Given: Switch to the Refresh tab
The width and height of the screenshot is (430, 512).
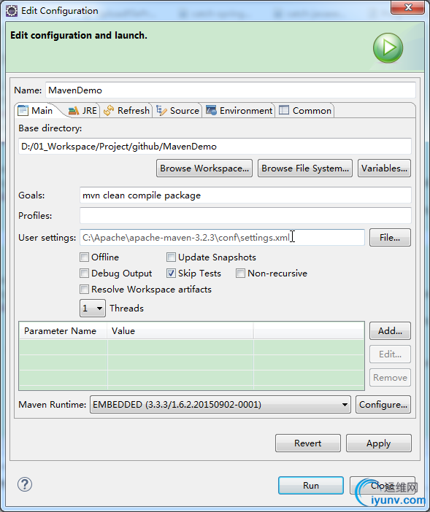Looking at the screenshot, I should (126, 111).
